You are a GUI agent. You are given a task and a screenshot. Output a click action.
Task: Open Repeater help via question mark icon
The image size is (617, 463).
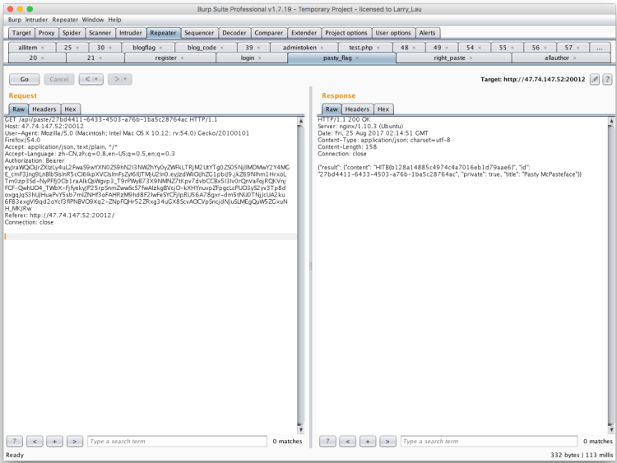tap(607, 79)
